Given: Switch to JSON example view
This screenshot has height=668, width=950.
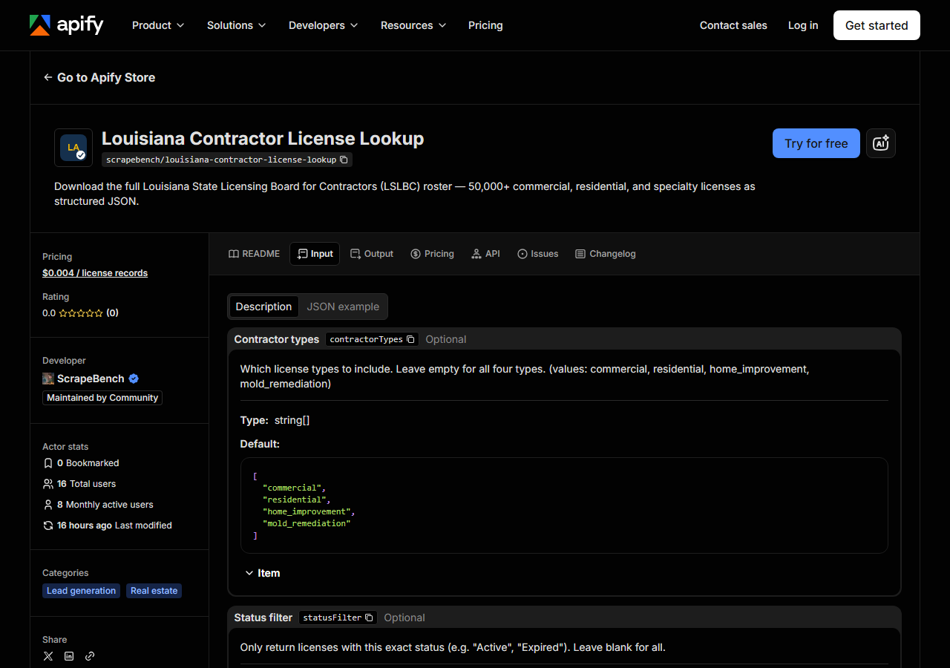Looking at the screenshot, I should click(343, 307).
